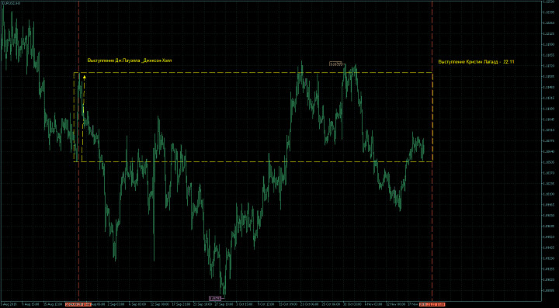Click the 5 Aug label at time axis start
Screen dimensions: 559x308
(6, 305)
